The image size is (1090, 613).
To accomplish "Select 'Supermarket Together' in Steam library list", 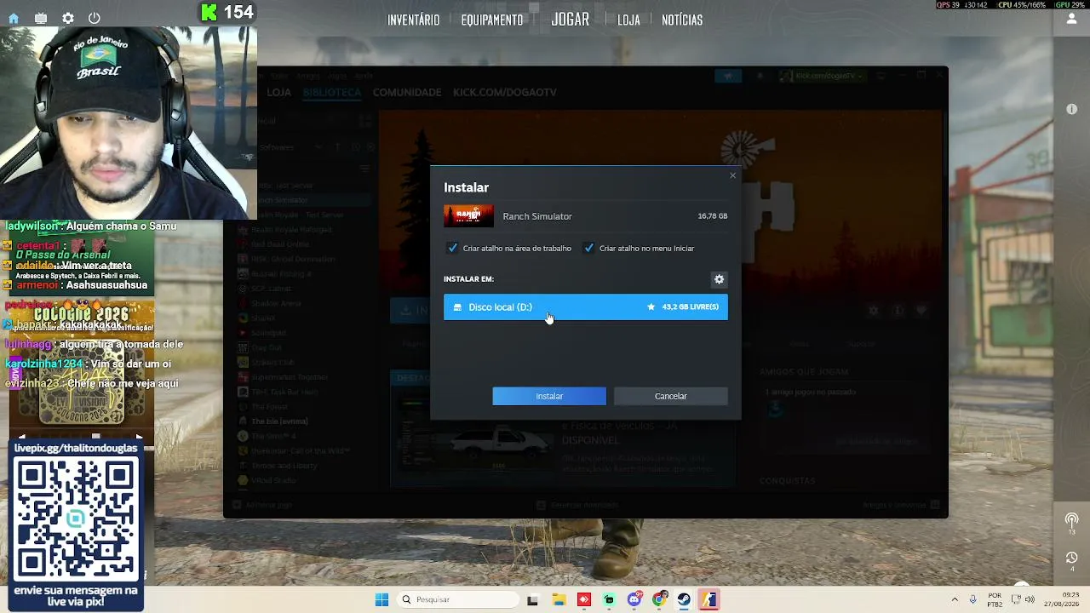I will coord(290,377).
